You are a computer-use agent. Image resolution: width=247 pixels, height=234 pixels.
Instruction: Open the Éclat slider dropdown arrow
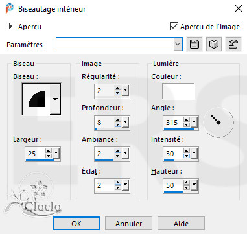point(125,185)
